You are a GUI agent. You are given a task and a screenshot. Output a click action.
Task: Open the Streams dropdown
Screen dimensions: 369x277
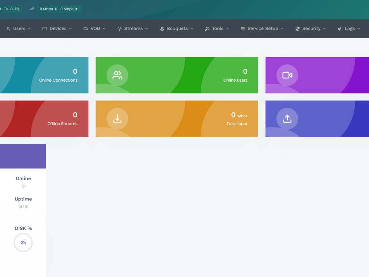[x=132, y=28]
